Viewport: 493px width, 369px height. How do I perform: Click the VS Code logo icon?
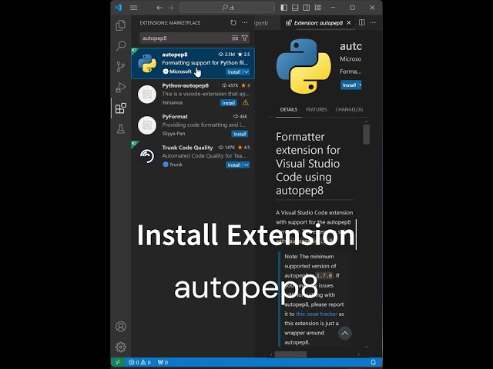118,8
